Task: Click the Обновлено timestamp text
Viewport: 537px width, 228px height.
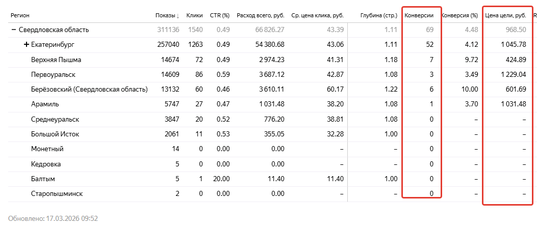Action: (x=53, y=218)
